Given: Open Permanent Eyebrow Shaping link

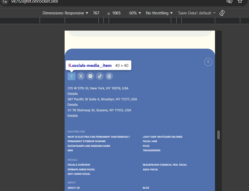Looking at the screenshot, I should tap(87, 141).
